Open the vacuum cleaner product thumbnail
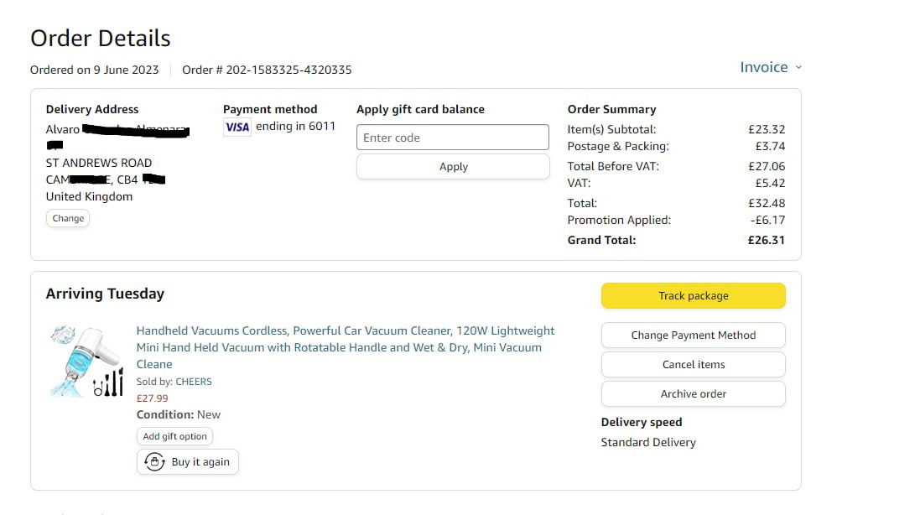The image size is (915, 515). [86, 362]
